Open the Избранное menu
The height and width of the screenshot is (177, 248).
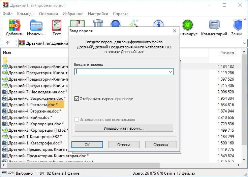coord(73,14)
